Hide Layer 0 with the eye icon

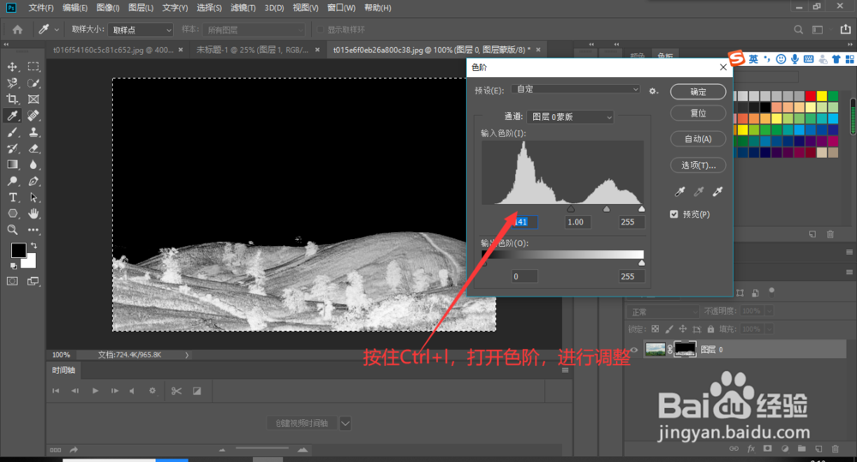[634, 350]
